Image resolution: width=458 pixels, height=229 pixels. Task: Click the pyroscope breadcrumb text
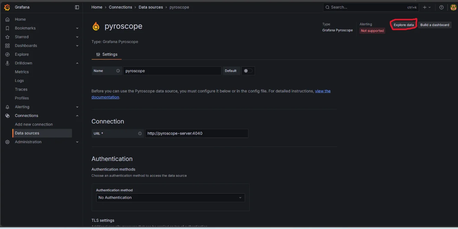click(x=179, y=7)
